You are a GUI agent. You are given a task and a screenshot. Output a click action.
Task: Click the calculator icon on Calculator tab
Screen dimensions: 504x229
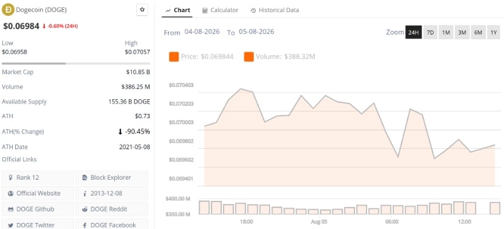point(205,10)
